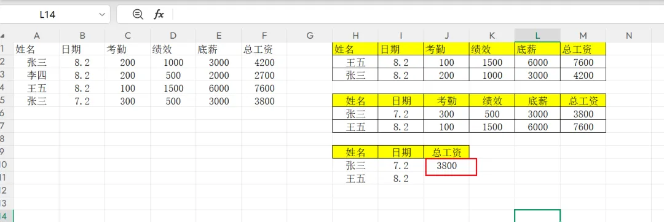Screen dimensions: 664x222
Task: Select column M header
Action: [x=583, y=36]
